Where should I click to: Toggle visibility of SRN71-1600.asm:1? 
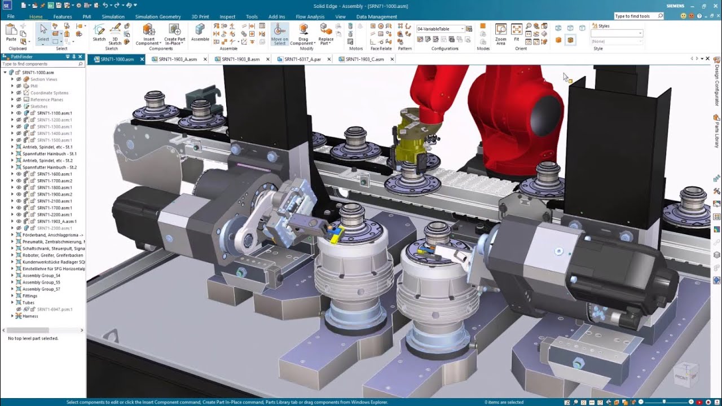coord(19,174)
